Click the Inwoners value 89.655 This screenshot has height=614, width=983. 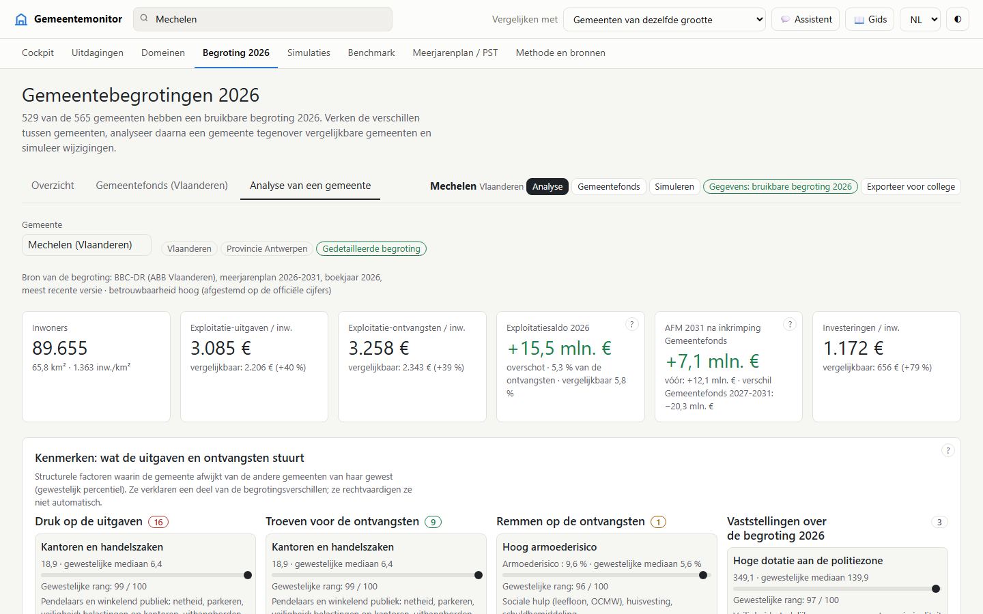tap(60, 348)
